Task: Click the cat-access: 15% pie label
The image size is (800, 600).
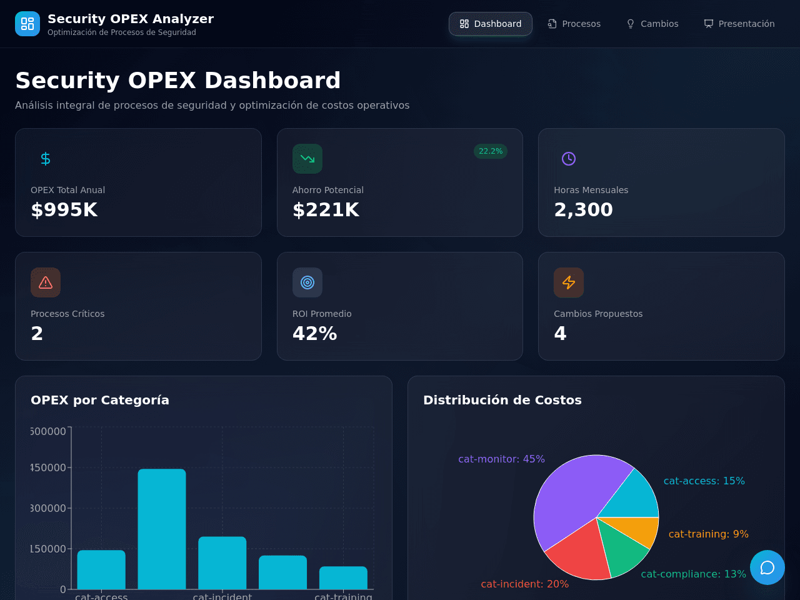Action: point(704,481)
